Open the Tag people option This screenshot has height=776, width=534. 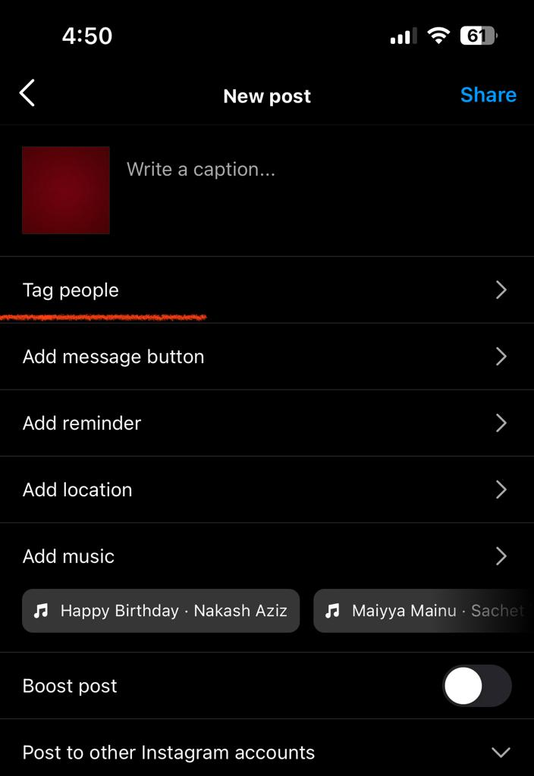coord(267,290)
